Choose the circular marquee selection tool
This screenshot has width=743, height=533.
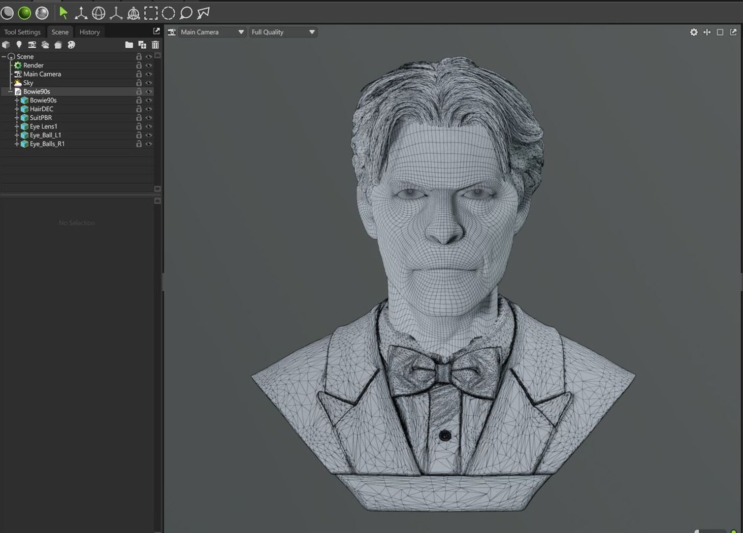point(169,13)
